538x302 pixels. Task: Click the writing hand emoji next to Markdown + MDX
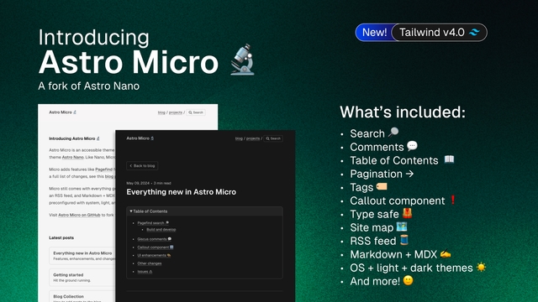(446, 253)
